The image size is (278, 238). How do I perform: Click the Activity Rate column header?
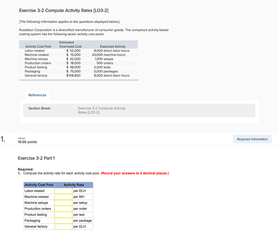(x=74, y=185)
